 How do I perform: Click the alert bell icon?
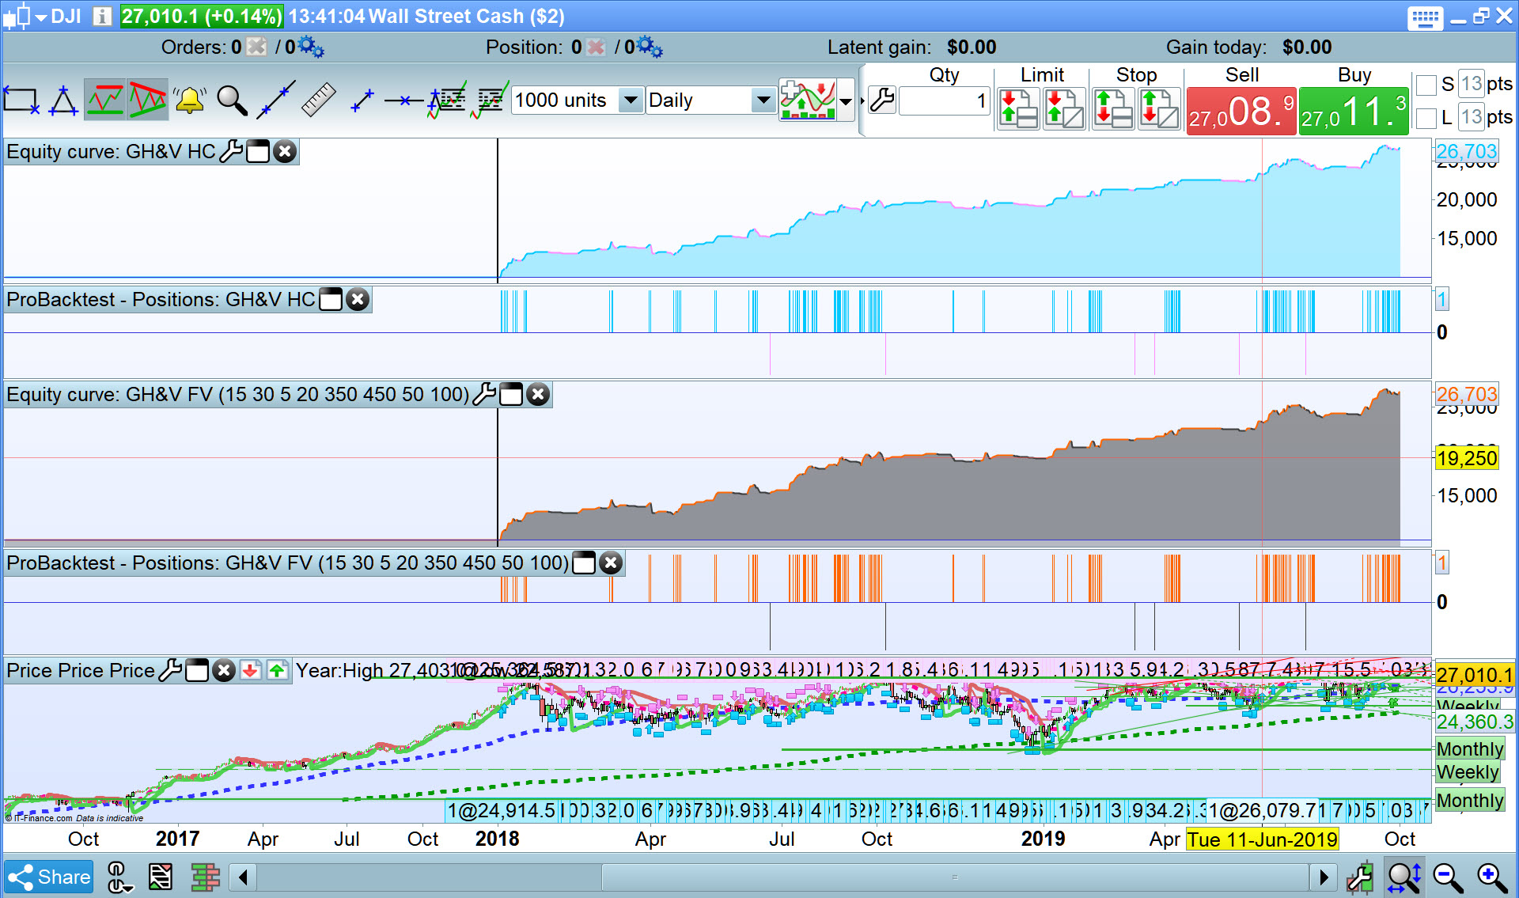[x=190, y=100]
